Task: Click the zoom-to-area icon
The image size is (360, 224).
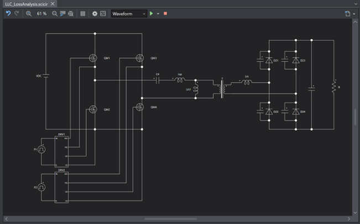Action: click(x=62, y=13)
